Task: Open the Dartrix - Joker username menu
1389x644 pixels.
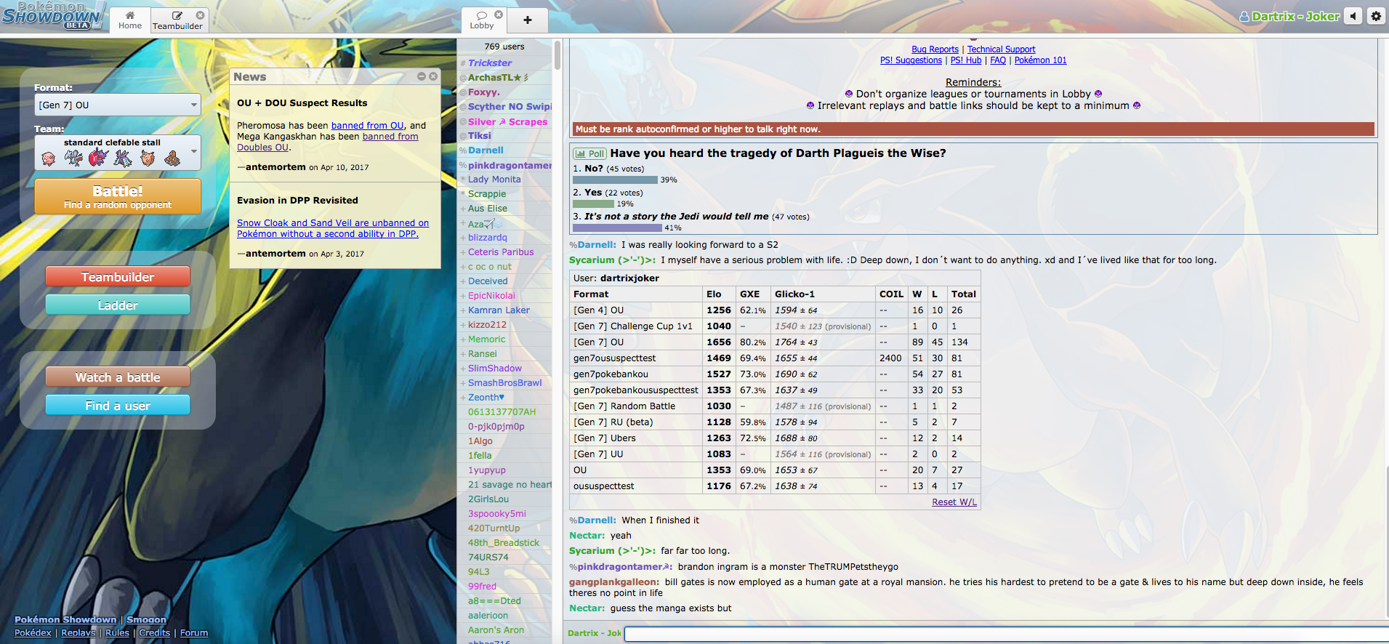Action: (x=1289, y=16)
